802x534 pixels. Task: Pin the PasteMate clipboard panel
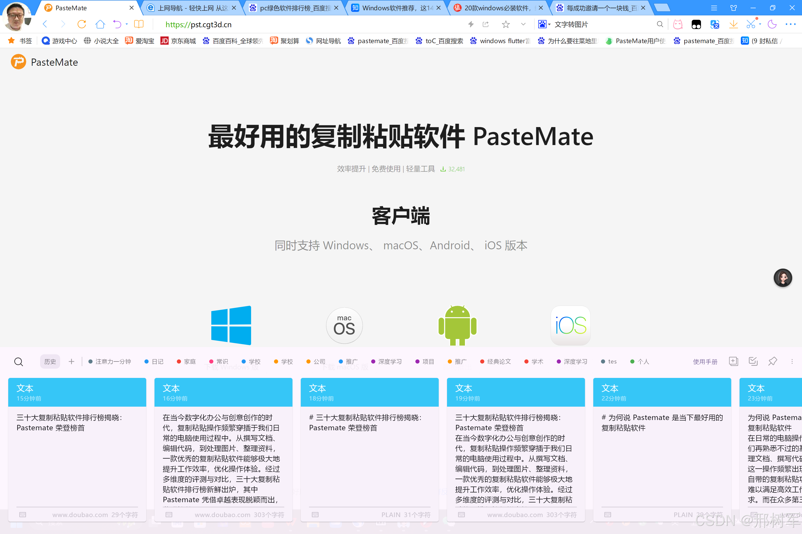[x=773, y=362]
